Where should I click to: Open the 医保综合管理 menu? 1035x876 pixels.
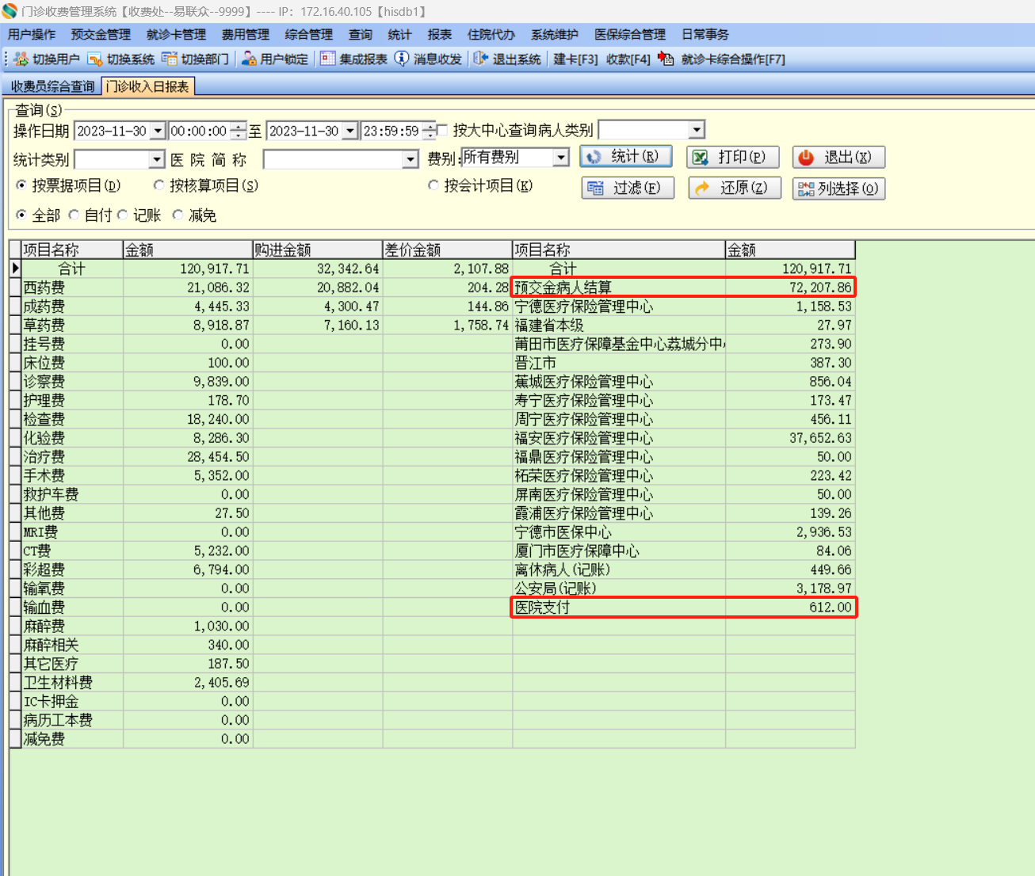[630, 35]
